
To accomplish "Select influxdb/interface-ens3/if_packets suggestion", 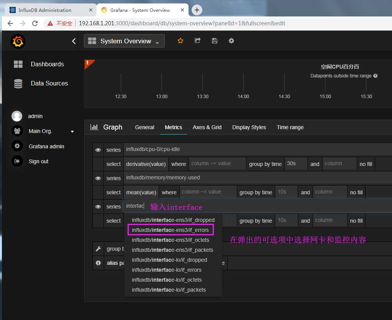I will click(172, 250).
